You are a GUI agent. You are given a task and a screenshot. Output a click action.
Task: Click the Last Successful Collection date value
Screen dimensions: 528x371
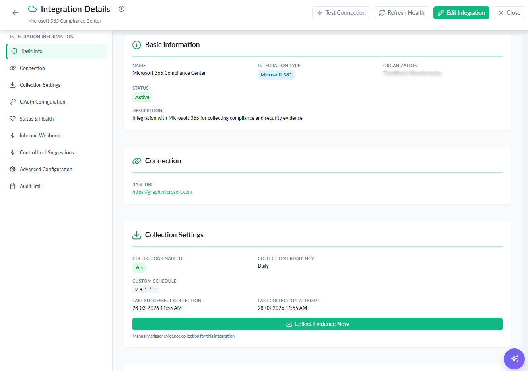pos(157,308)
